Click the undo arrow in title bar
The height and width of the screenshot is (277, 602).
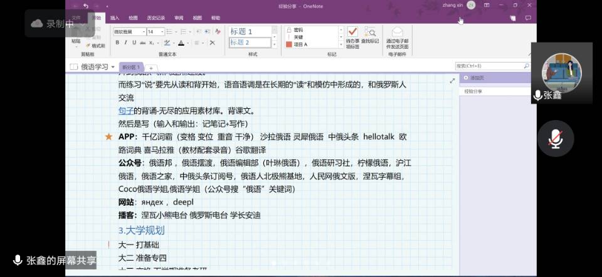click(86, 6)
